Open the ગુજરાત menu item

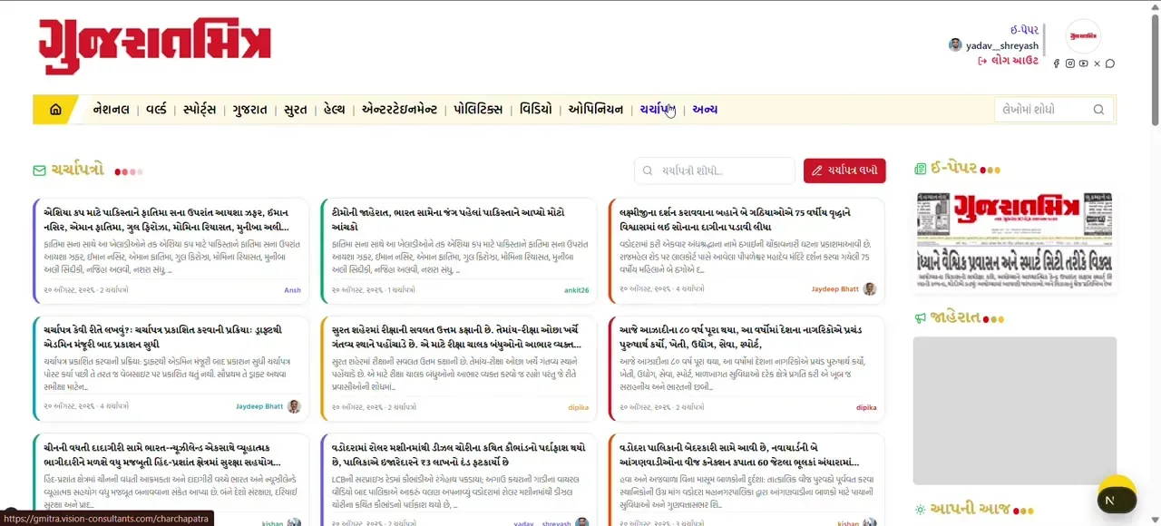coord(249,110)
